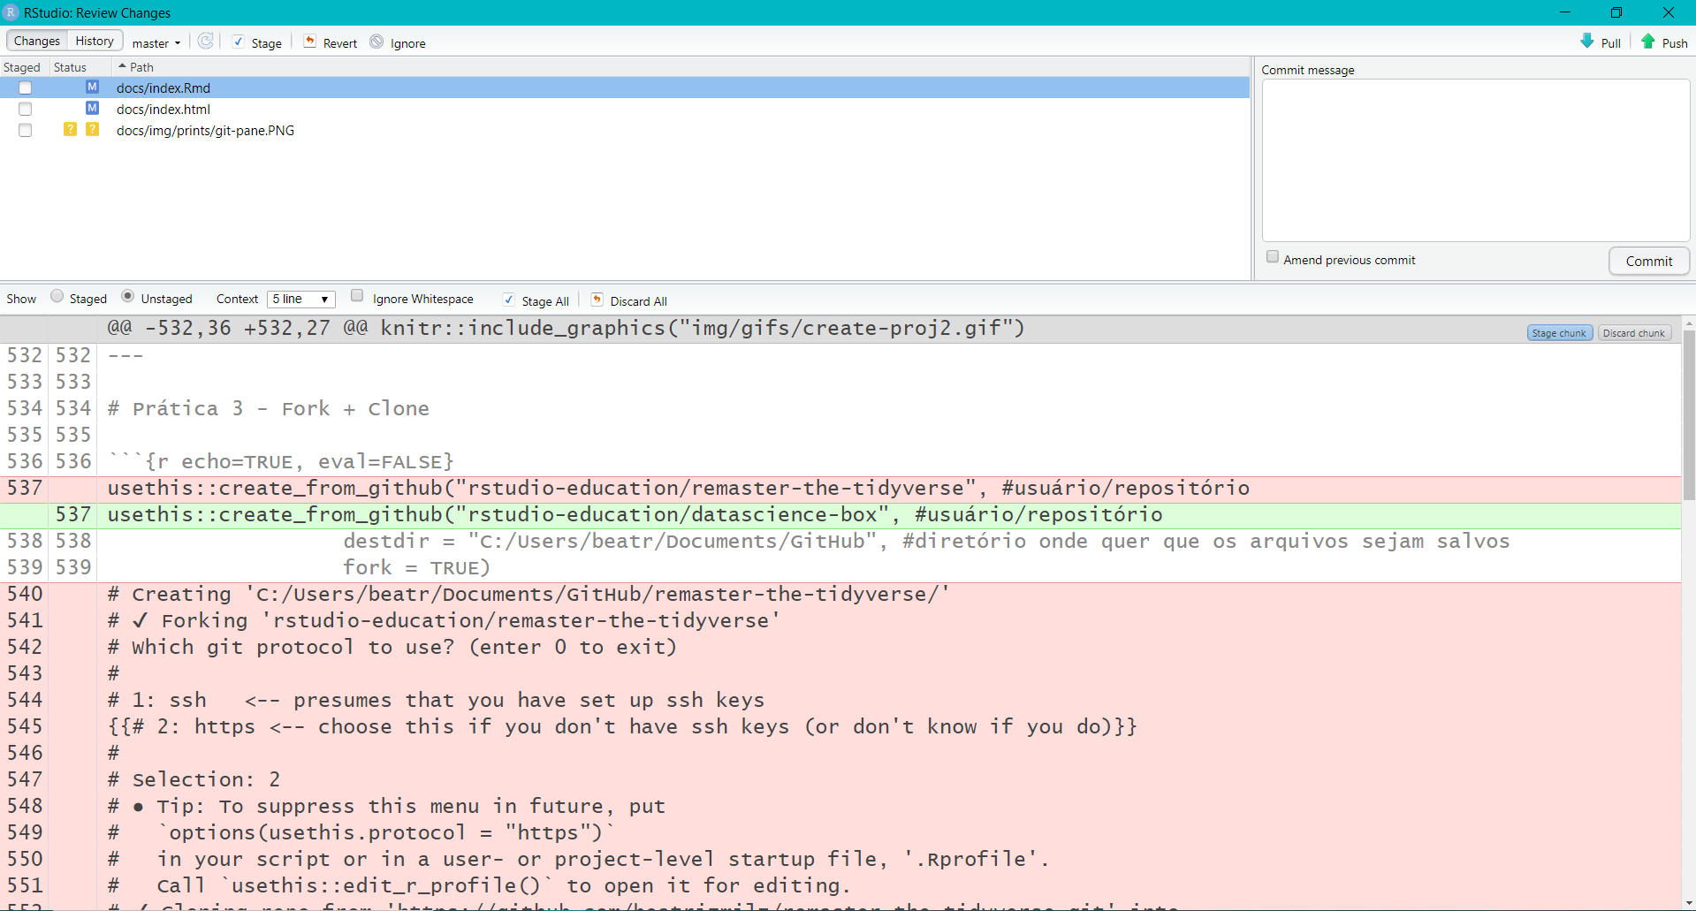The height and width of the screenshot is (911, 1696).
Task: Open the master branch dropdown
Action: tap(156, 42)
